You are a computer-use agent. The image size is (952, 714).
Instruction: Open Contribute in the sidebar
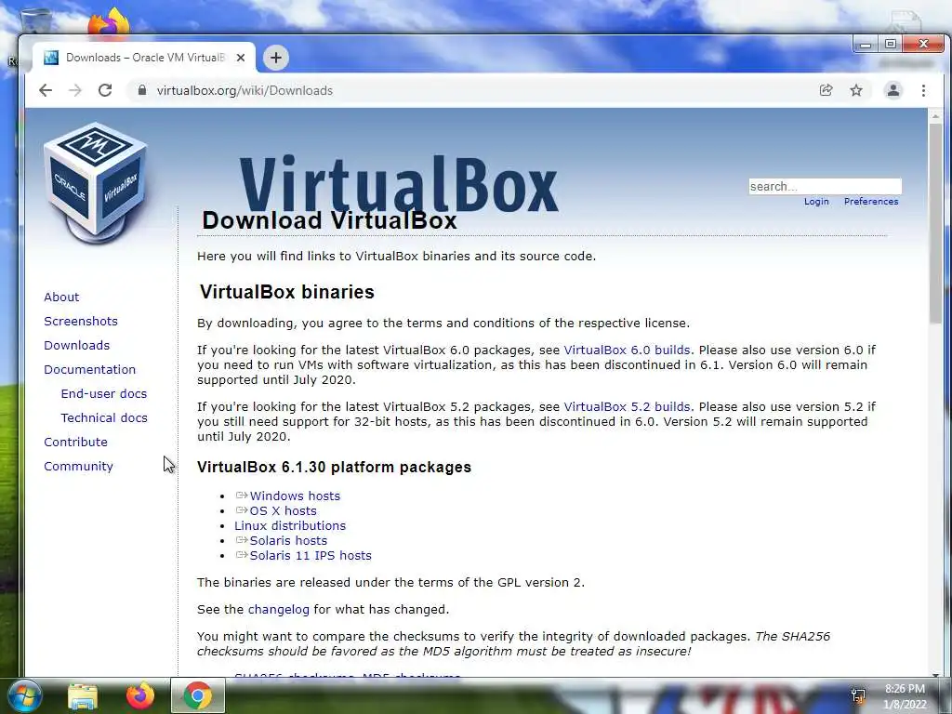coord(75,442)
